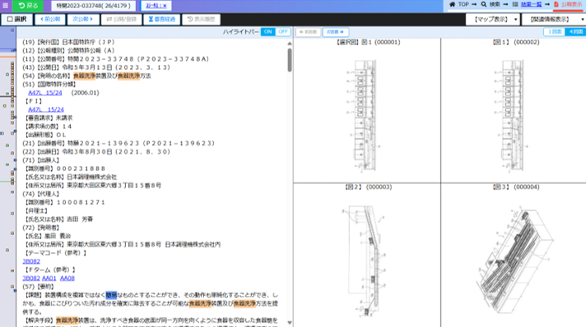Click the 識別番号 100081271 line
586x327 pixels.
tap(65, 202)
